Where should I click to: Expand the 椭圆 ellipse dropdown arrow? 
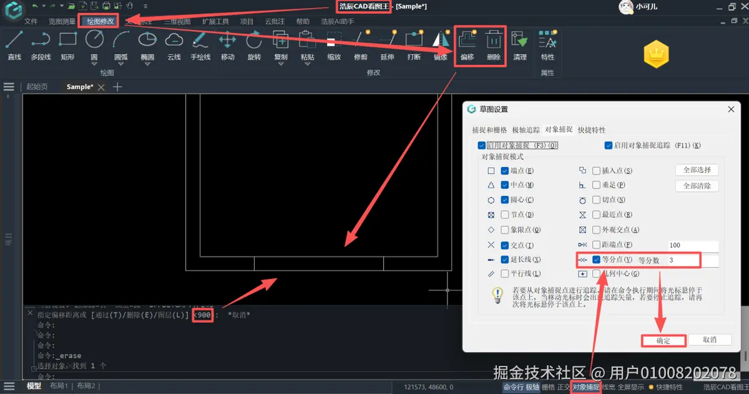pos(147,64)
